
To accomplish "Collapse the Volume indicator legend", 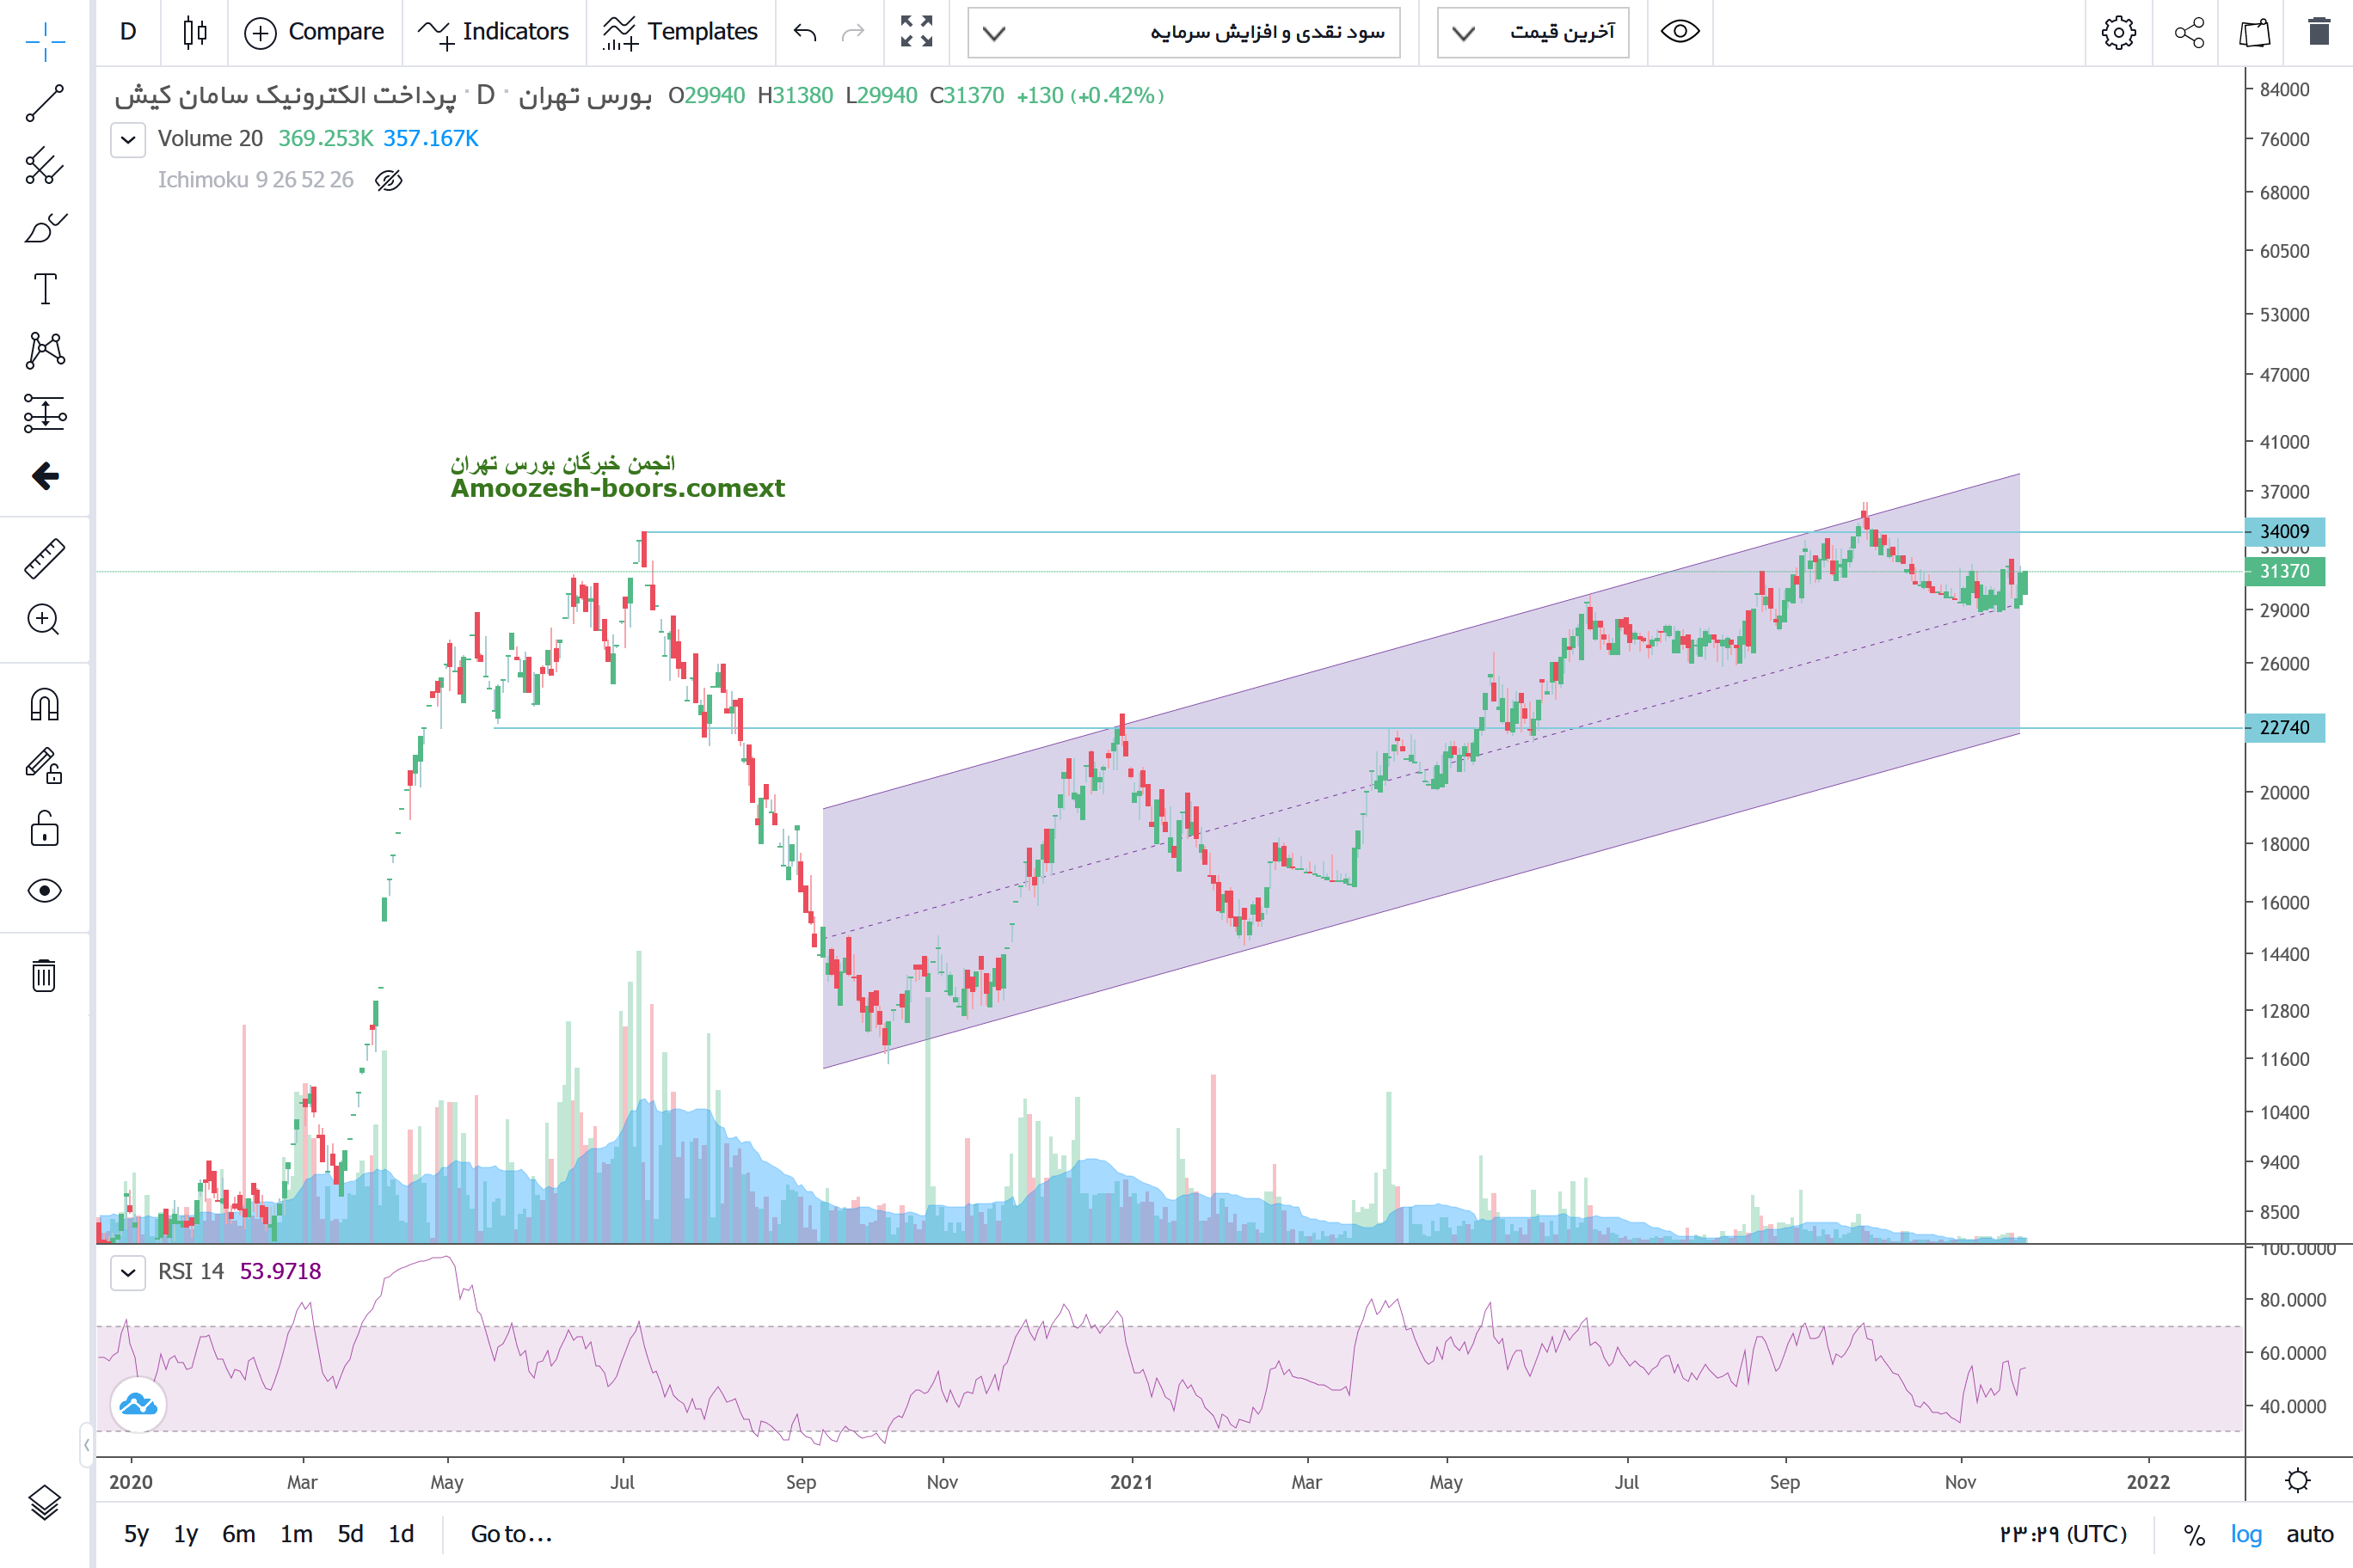I will click(128, 139).
